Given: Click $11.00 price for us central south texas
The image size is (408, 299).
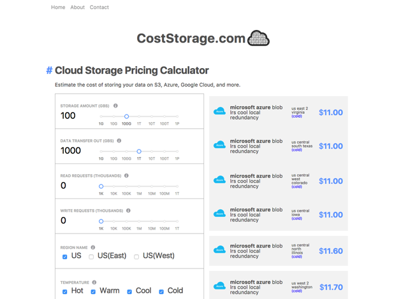Looking at the screenshot, I should (x=331, y=146).
